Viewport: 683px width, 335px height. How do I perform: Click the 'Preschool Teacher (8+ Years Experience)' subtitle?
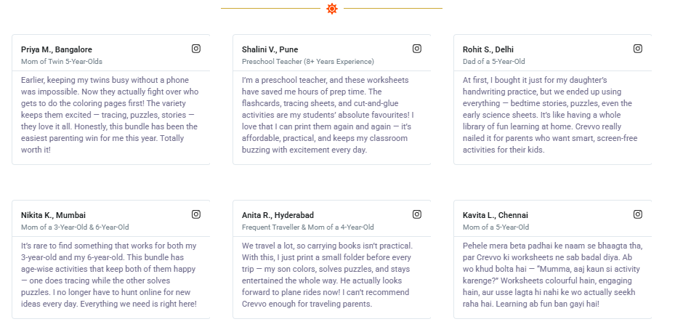[x=308, y=62]
